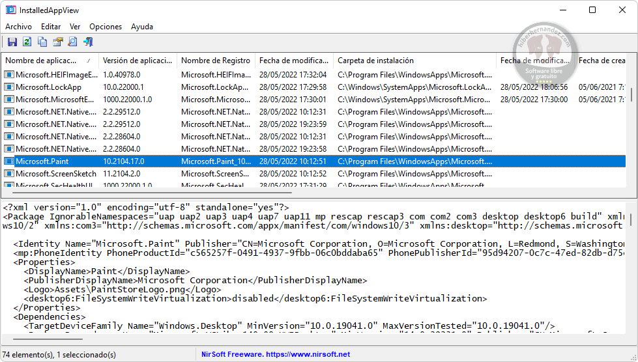Viewport: 638px width, 362px height.
Task: Open the Properties toolbar icon
Action: coord(58,42)
